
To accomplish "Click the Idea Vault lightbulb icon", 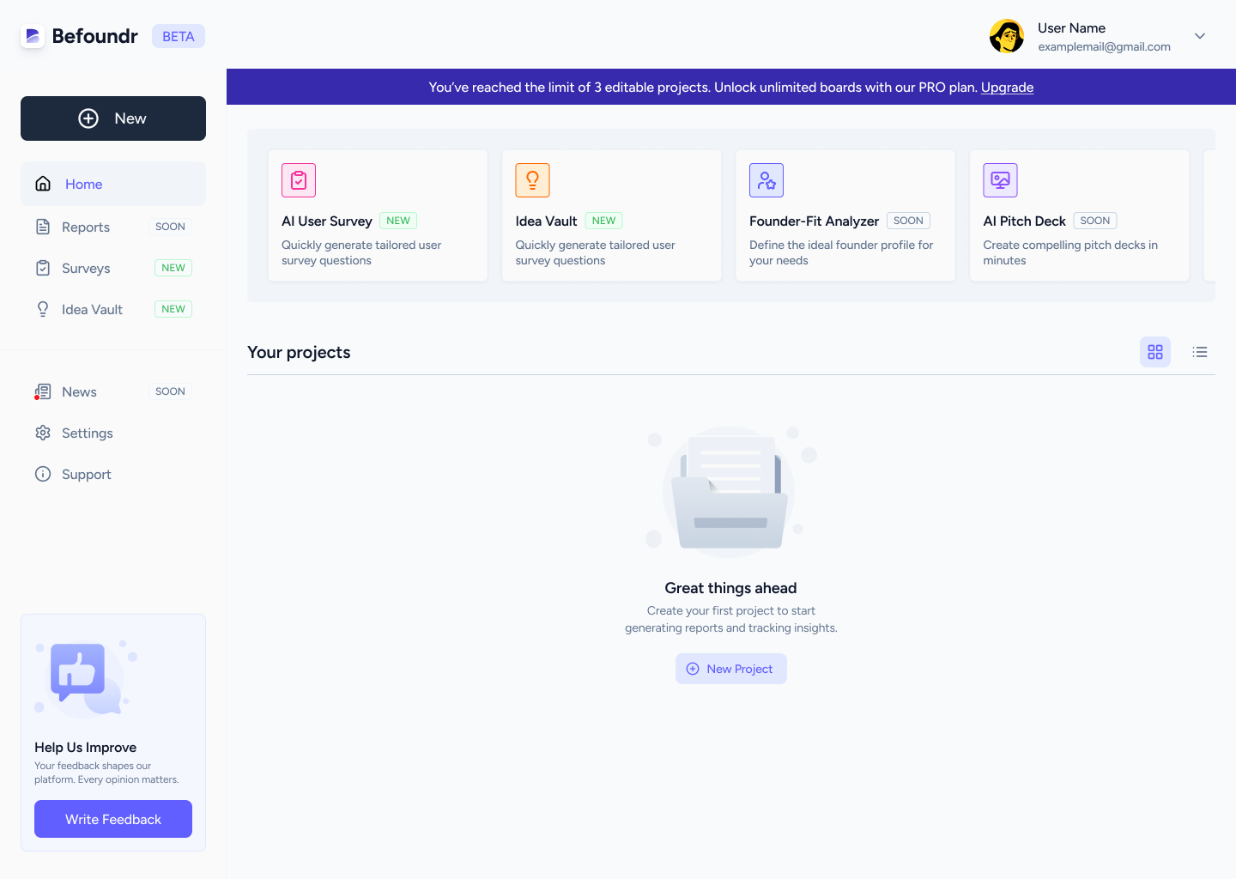I will (x=532, y=179).
